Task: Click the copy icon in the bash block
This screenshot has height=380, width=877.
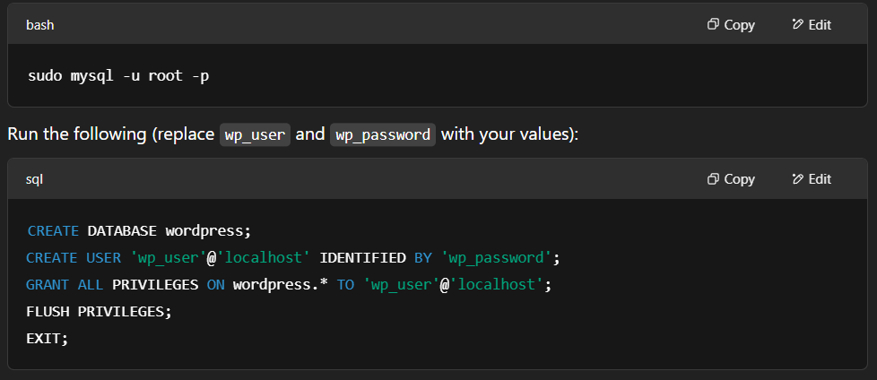Action: tap(713, 24)
